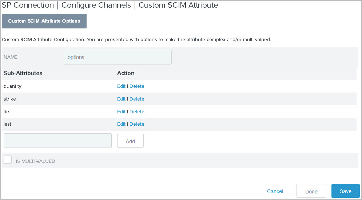Edit the first sub-attribute

[121, 112]
